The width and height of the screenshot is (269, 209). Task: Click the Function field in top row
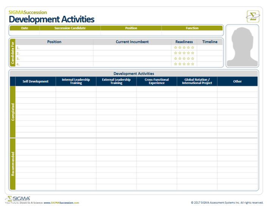click(192, 33)
